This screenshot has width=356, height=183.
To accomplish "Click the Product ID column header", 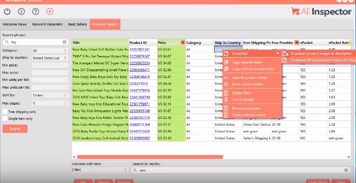I will point(143,43).
